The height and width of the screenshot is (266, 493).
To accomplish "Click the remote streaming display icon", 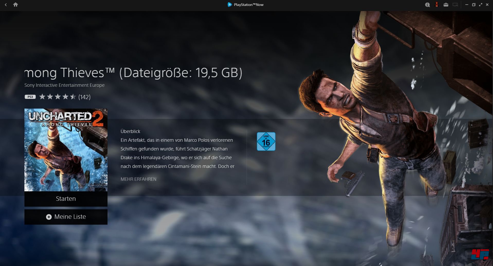I will 456,5.
